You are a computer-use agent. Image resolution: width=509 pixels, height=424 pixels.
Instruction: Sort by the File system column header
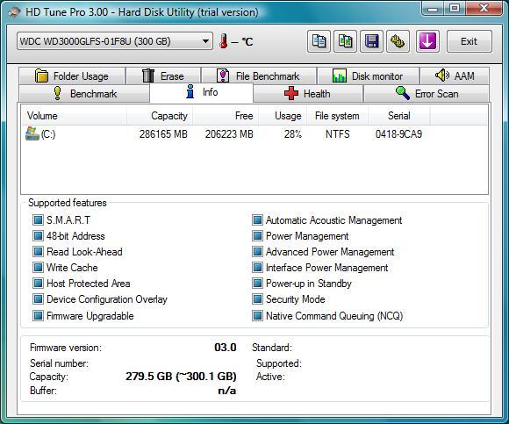[337, 116]
